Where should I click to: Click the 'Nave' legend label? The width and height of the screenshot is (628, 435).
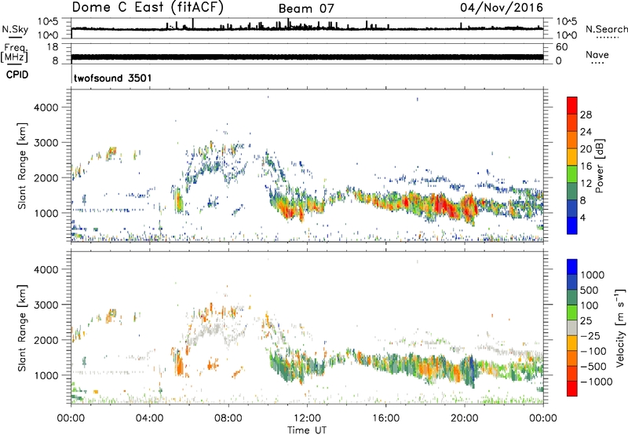(x=597, y=54)
